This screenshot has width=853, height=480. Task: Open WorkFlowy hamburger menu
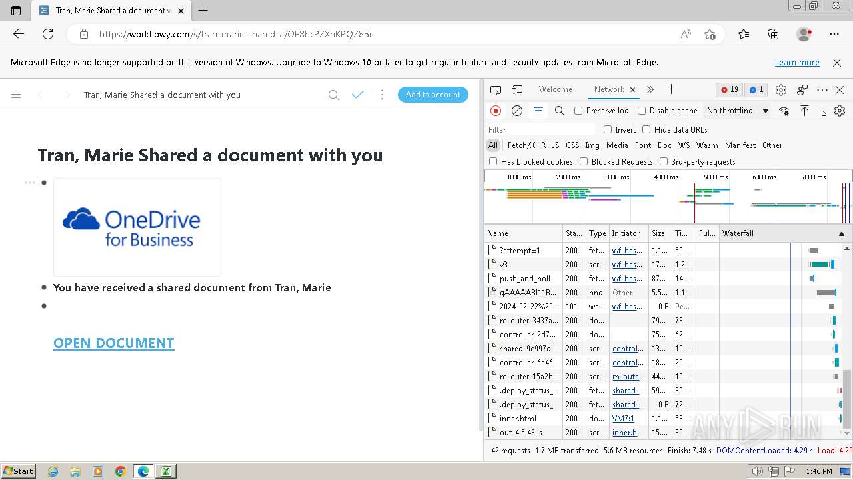click(x=16, y=95)
